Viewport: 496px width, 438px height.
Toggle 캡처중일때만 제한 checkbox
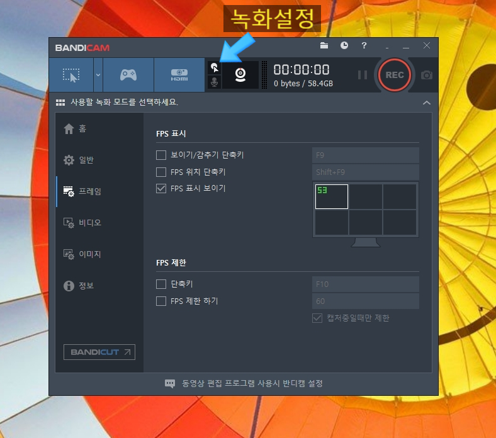point(317,318)
